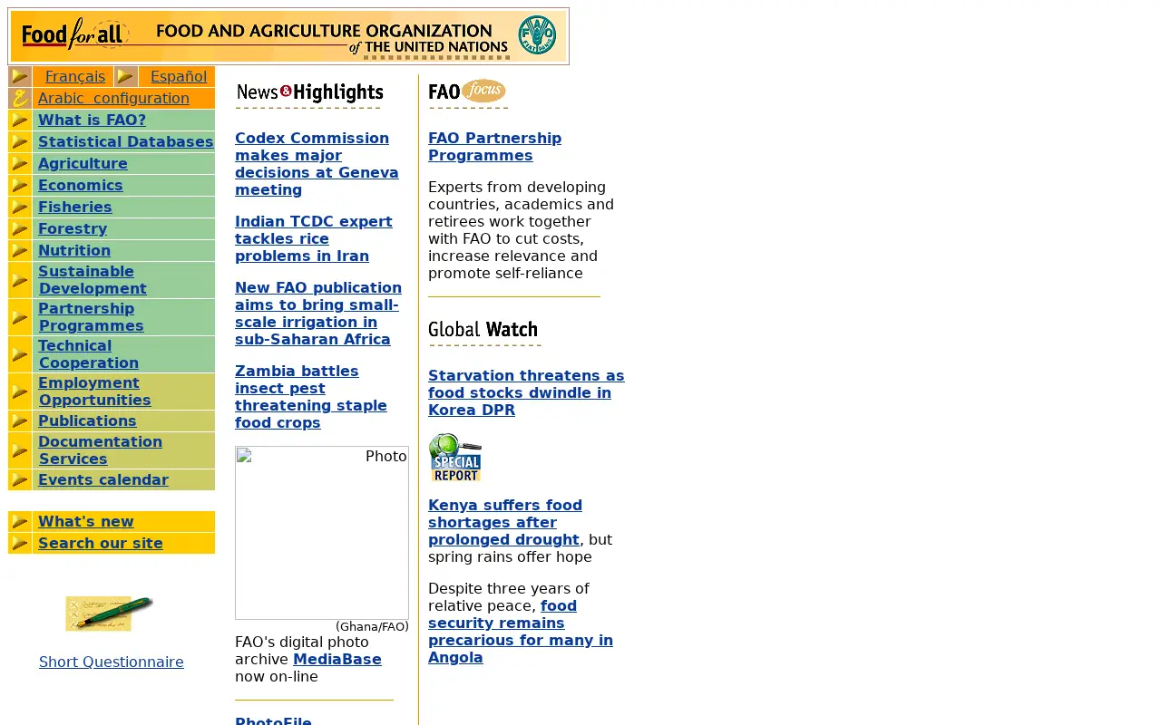Read Starvation threatens Korea DPR story
The height and width of the screenshot is (725, 1161).
click(526, 393)
